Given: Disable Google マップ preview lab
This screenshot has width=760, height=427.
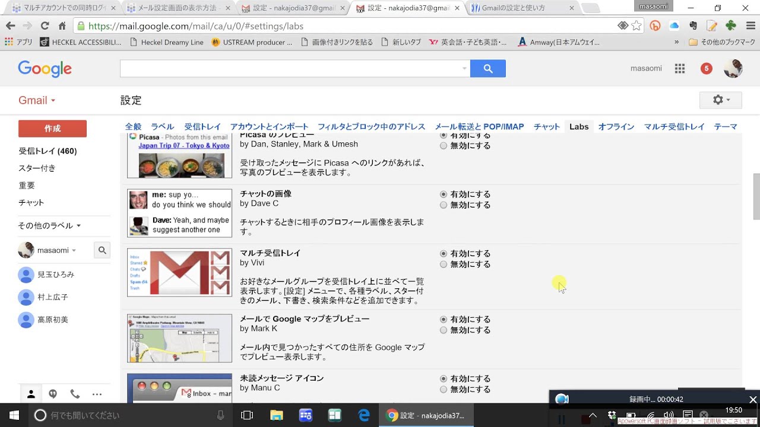Looking at the screenshot, I should tap(444, 330).
